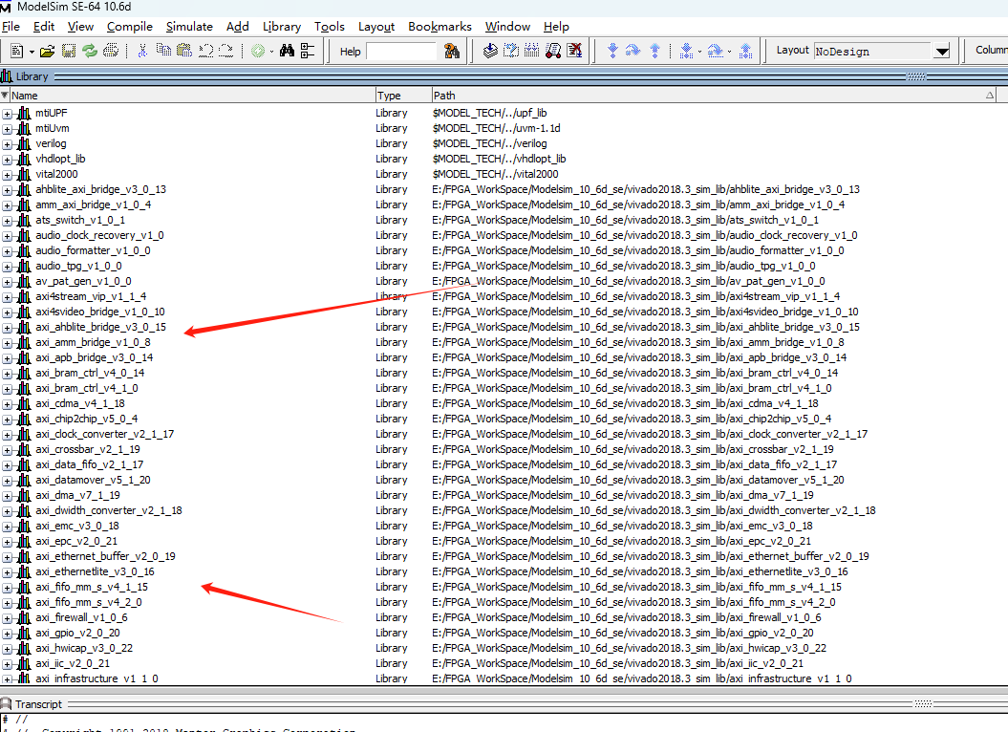
Task: Click the filter triangle left of Name header
Action: 5,96
